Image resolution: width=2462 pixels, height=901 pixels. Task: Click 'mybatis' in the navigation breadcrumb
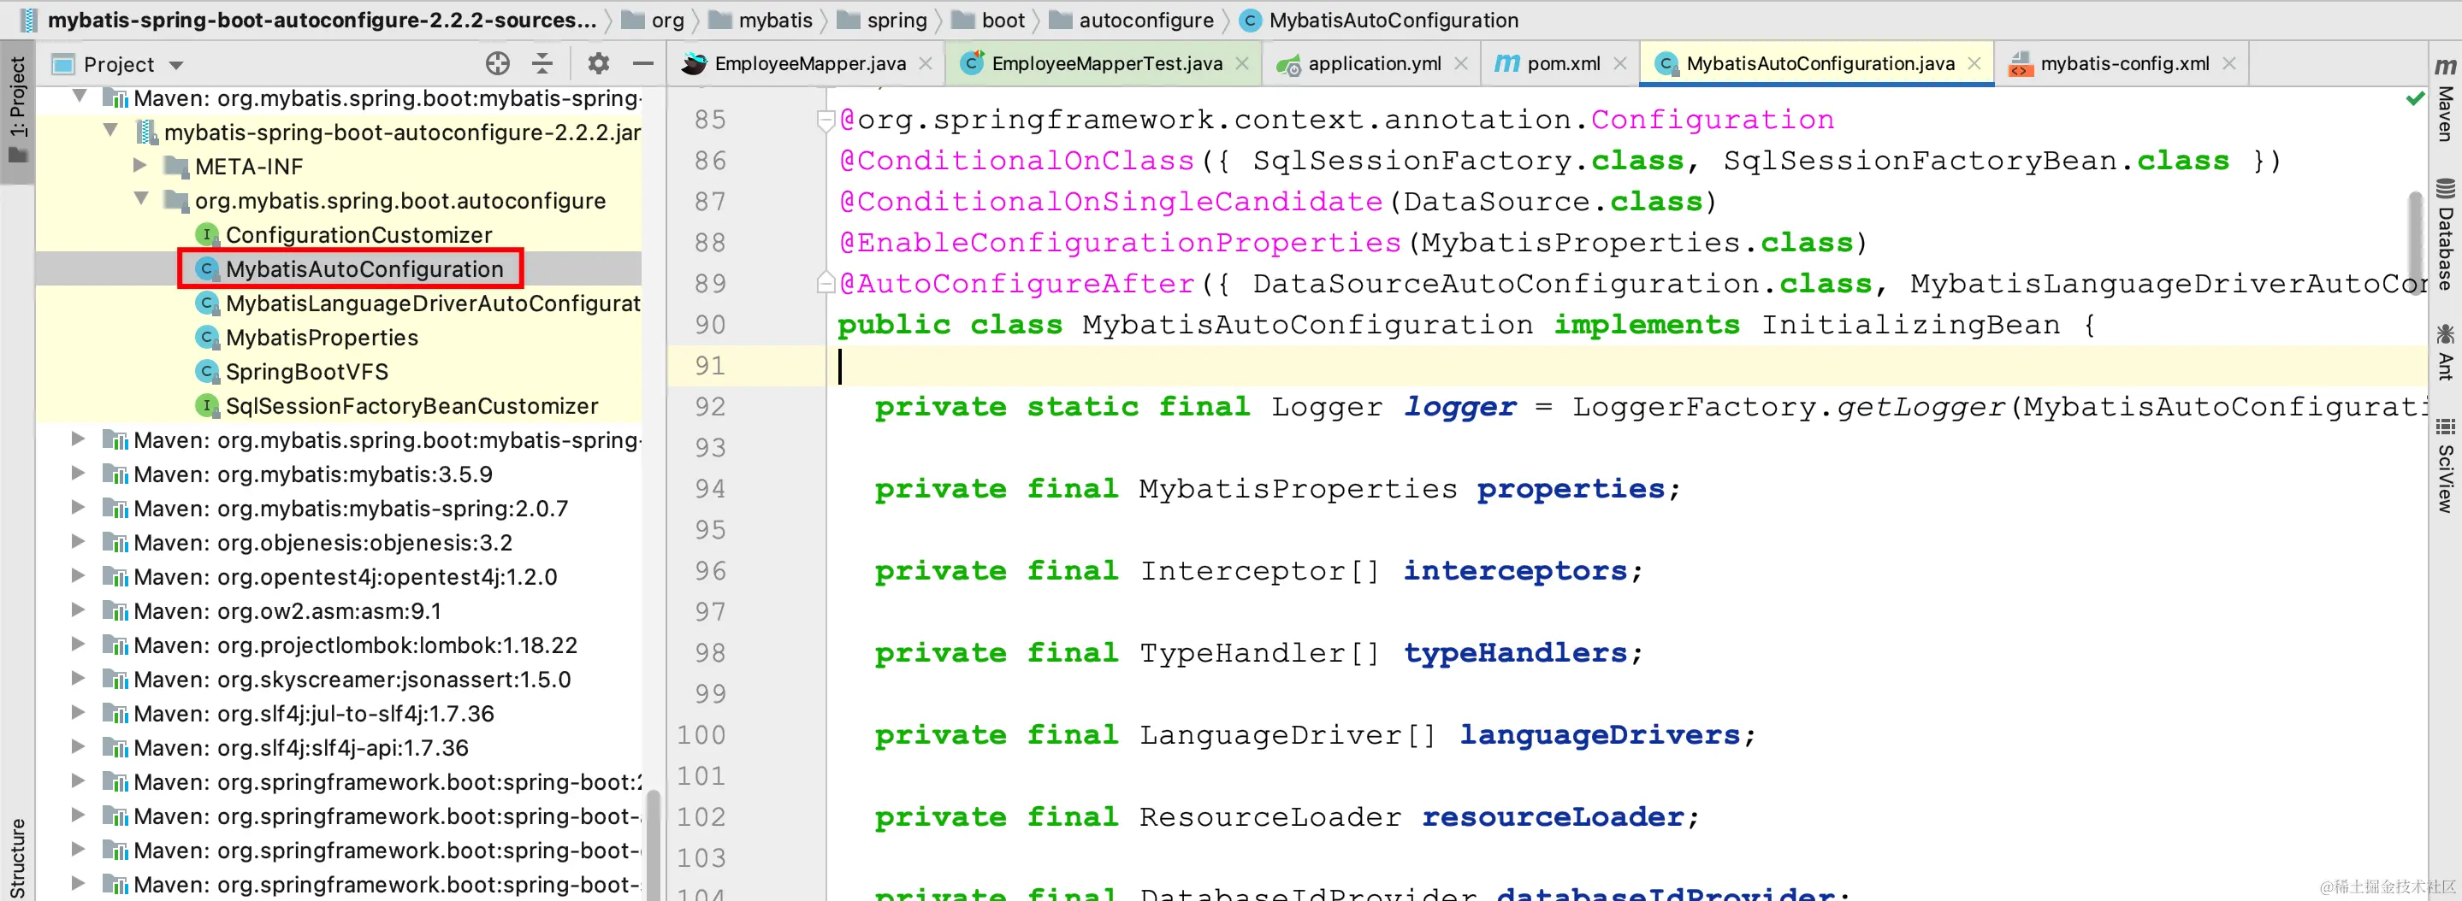coord(775,20)
